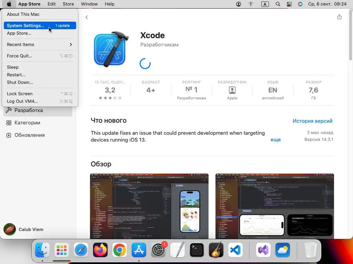
Task: Open the История версий link
Action: 312,121
